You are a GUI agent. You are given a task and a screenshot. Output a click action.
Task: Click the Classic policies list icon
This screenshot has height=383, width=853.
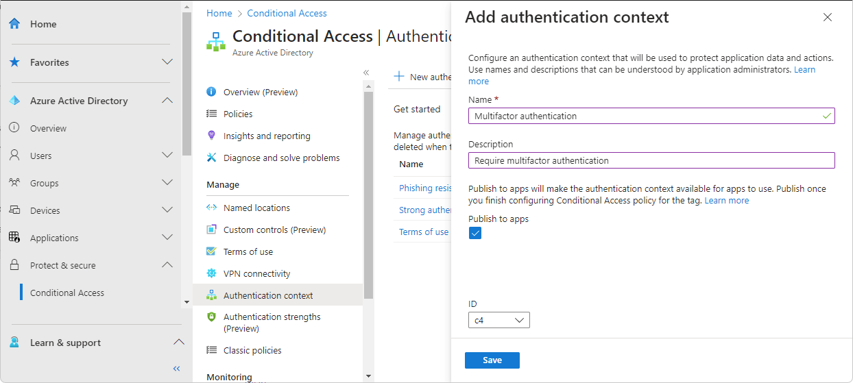211,350
